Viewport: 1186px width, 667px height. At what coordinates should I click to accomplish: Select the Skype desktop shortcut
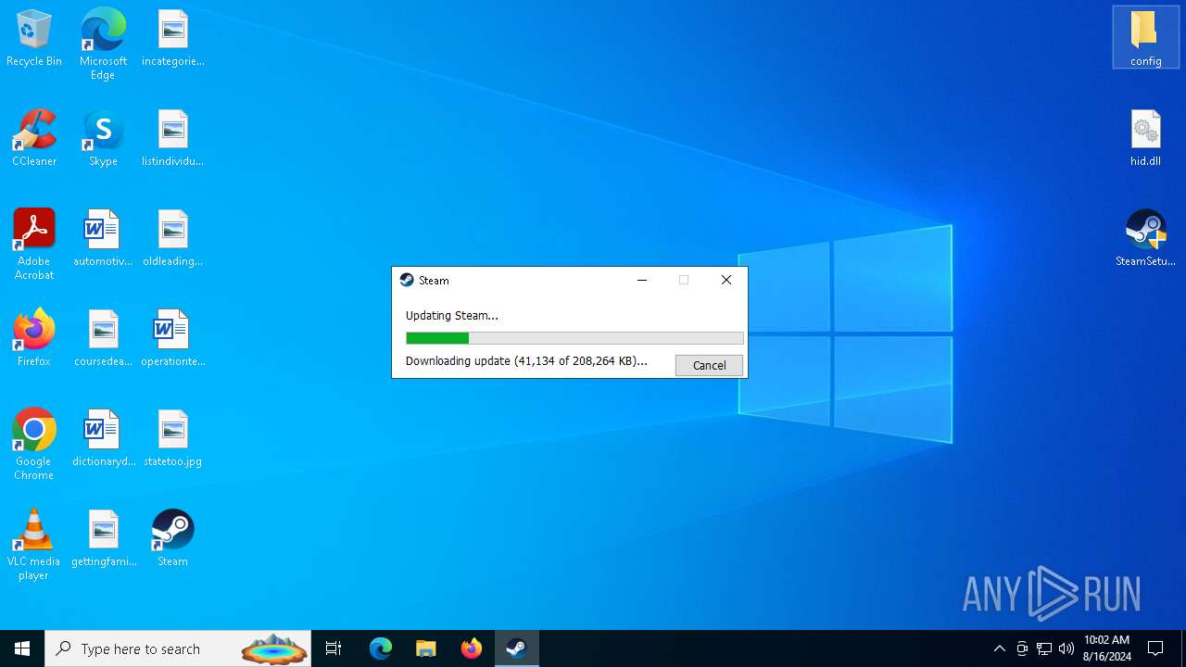pos(103,139)
